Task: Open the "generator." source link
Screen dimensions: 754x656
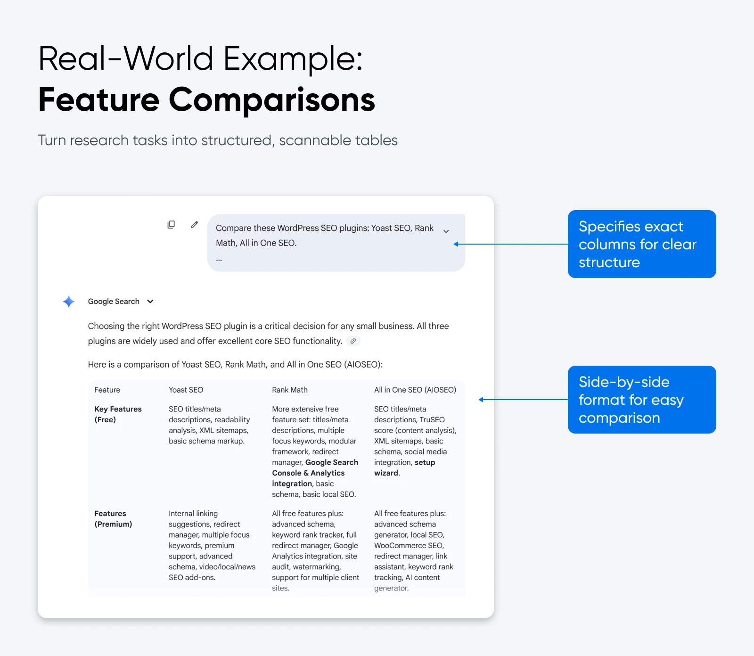Action: click(x=391, y=588)
